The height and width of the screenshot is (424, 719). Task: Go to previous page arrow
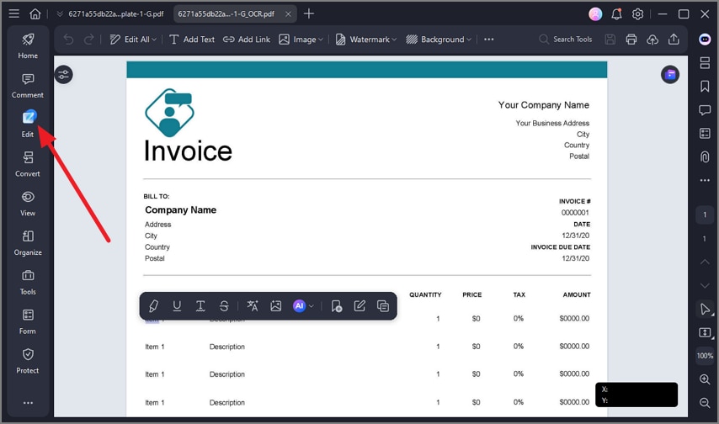[705, 262]
